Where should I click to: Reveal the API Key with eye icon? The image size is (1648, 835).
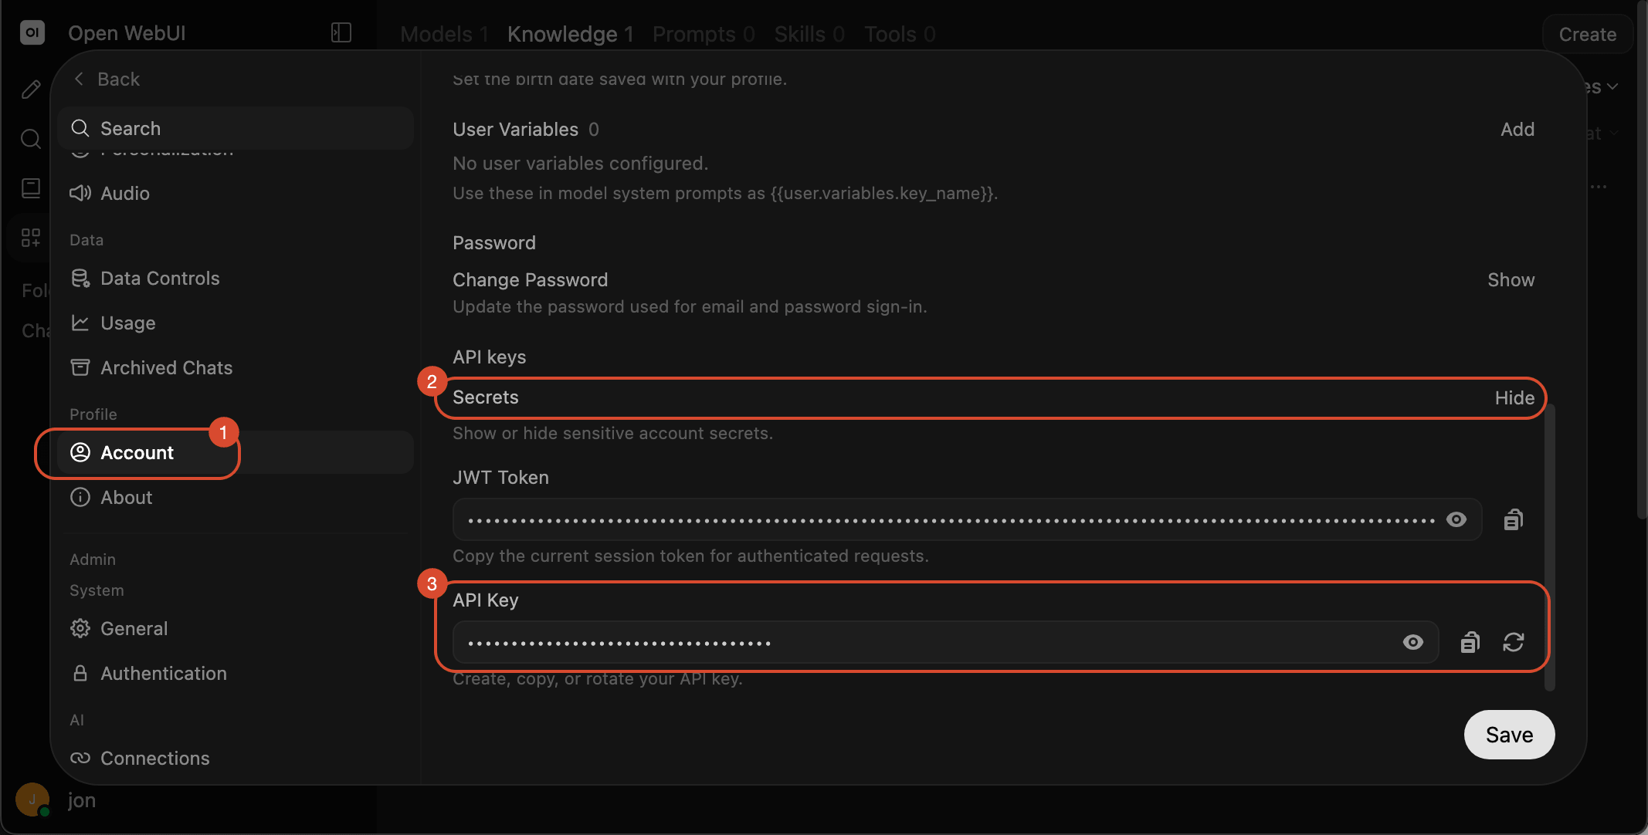[x=1413, y=642]
